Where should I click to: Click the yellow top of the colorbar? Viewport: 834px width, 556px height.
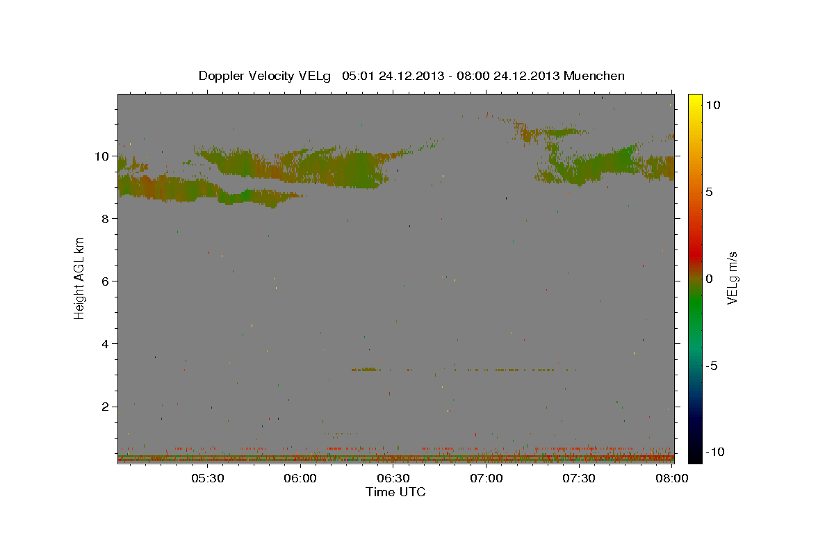tap(694, 101)
